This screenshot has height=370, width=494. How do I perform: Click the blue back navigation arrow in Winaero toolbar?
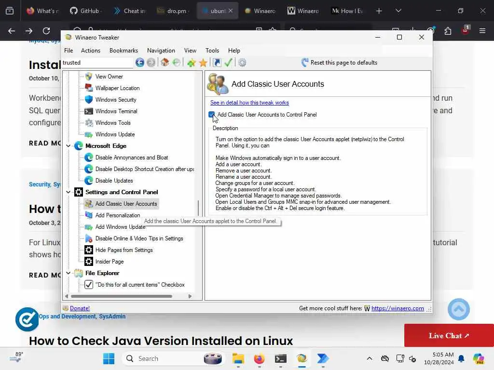139,63
